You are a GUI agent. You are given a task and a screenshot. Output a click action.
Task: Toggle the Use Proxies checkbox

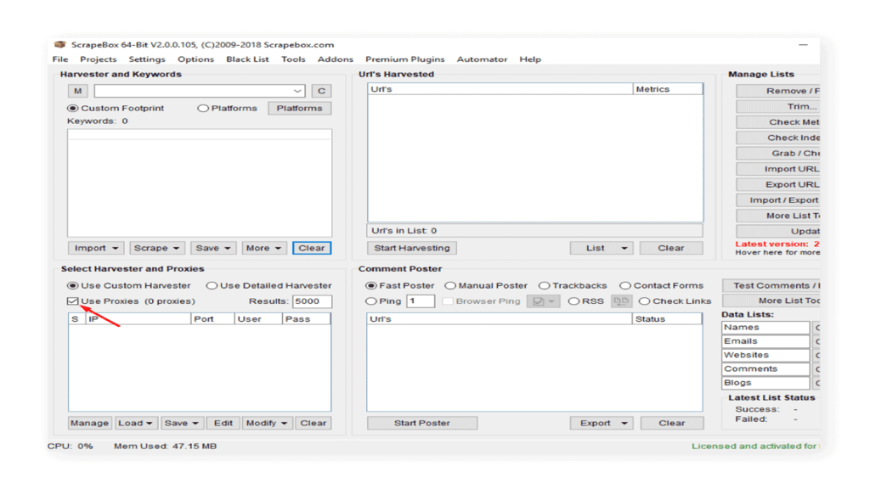(73, 301)
